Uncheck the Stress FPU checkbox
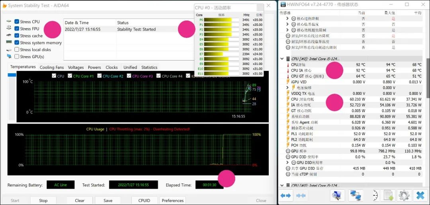Screen dimensions: 430x205 [17, 29]
